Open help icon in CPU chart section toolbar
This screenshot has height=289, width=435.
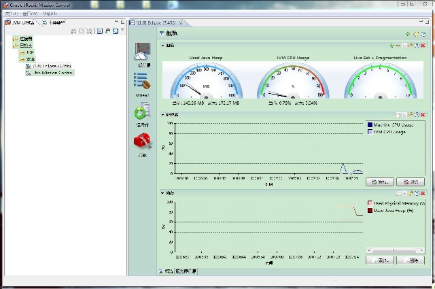click(417, 114)
